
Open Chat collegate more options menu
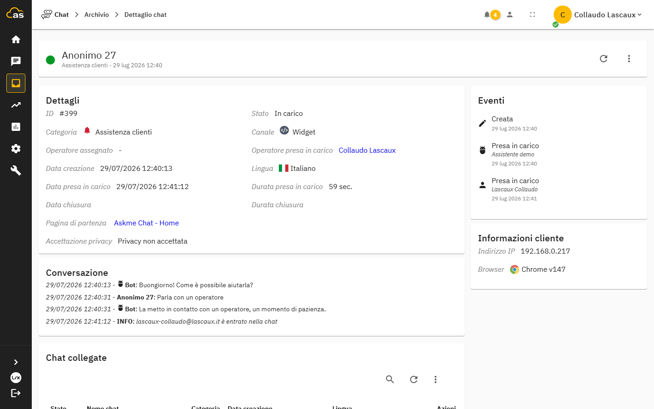(x=436, y=379)
